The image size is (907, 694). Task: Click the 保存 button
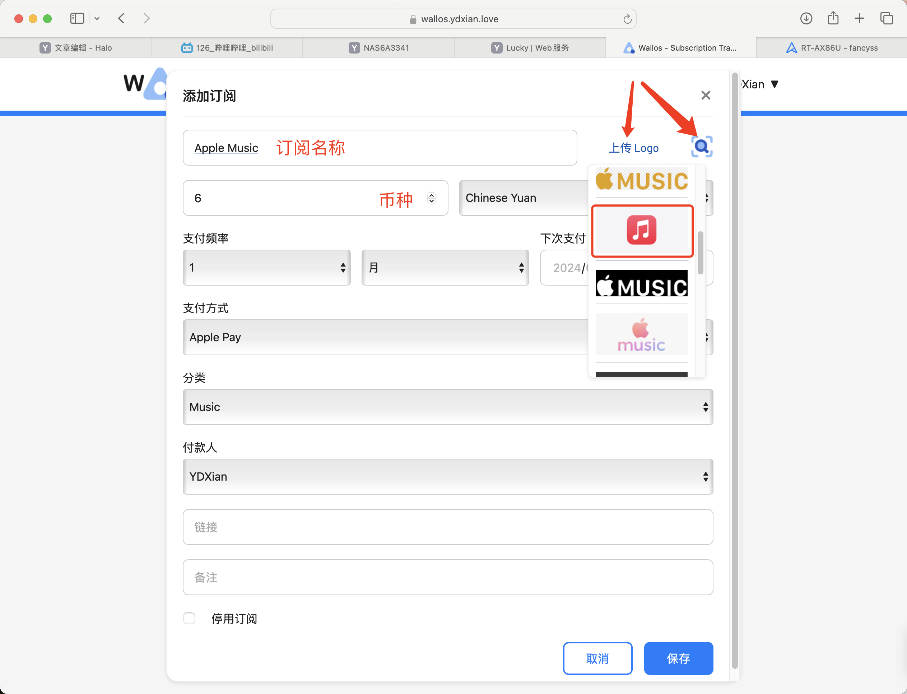[678, 658]
